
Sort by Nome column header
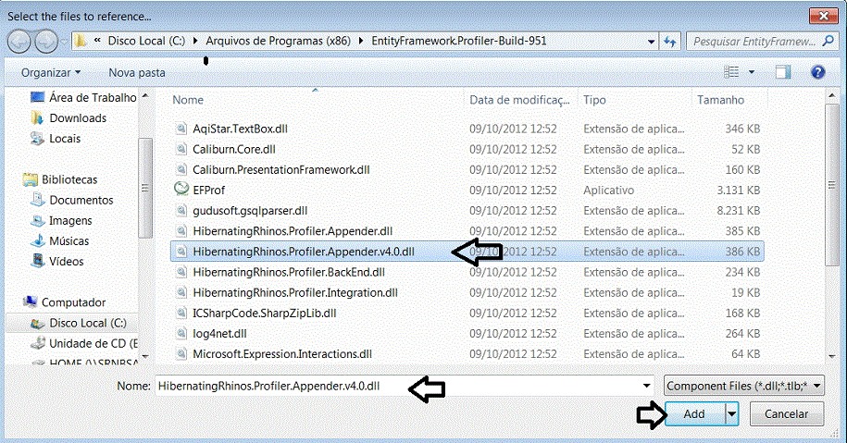pyautogui.click(x=187, y=100)
